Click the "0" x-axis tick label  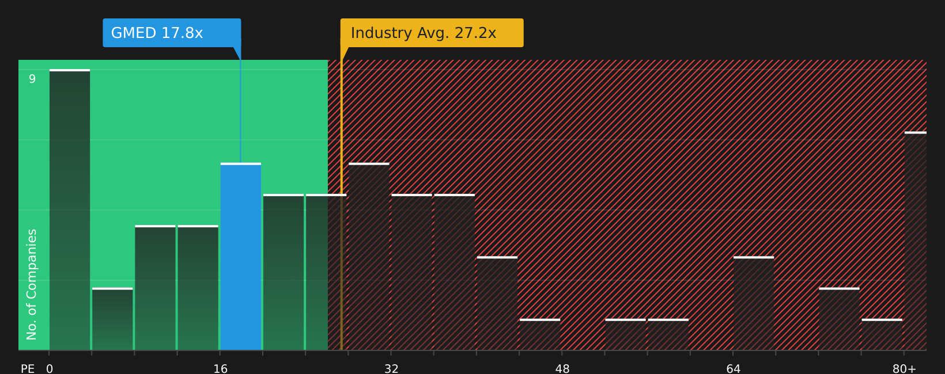click(x=50, y=369)
